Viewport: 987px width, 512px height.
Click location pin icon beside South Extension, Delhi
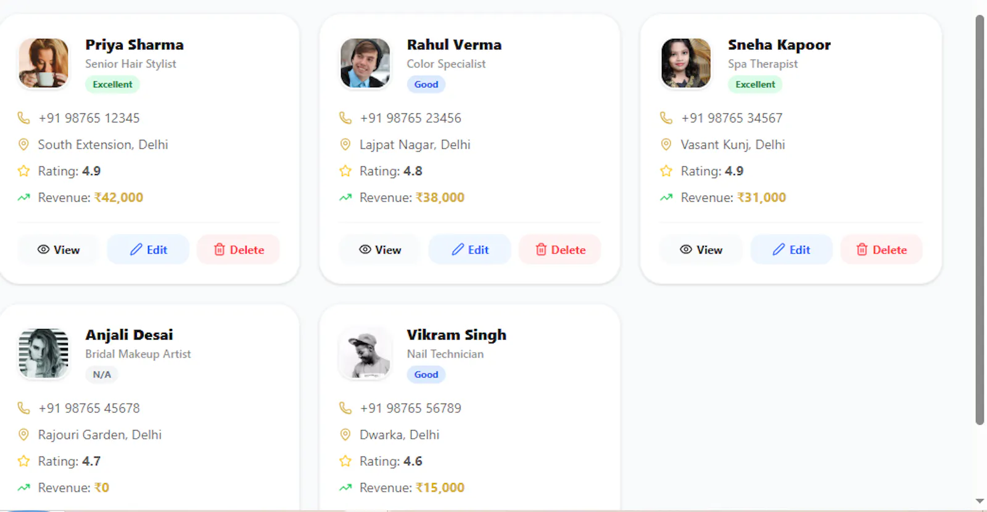tap(23, 145)
